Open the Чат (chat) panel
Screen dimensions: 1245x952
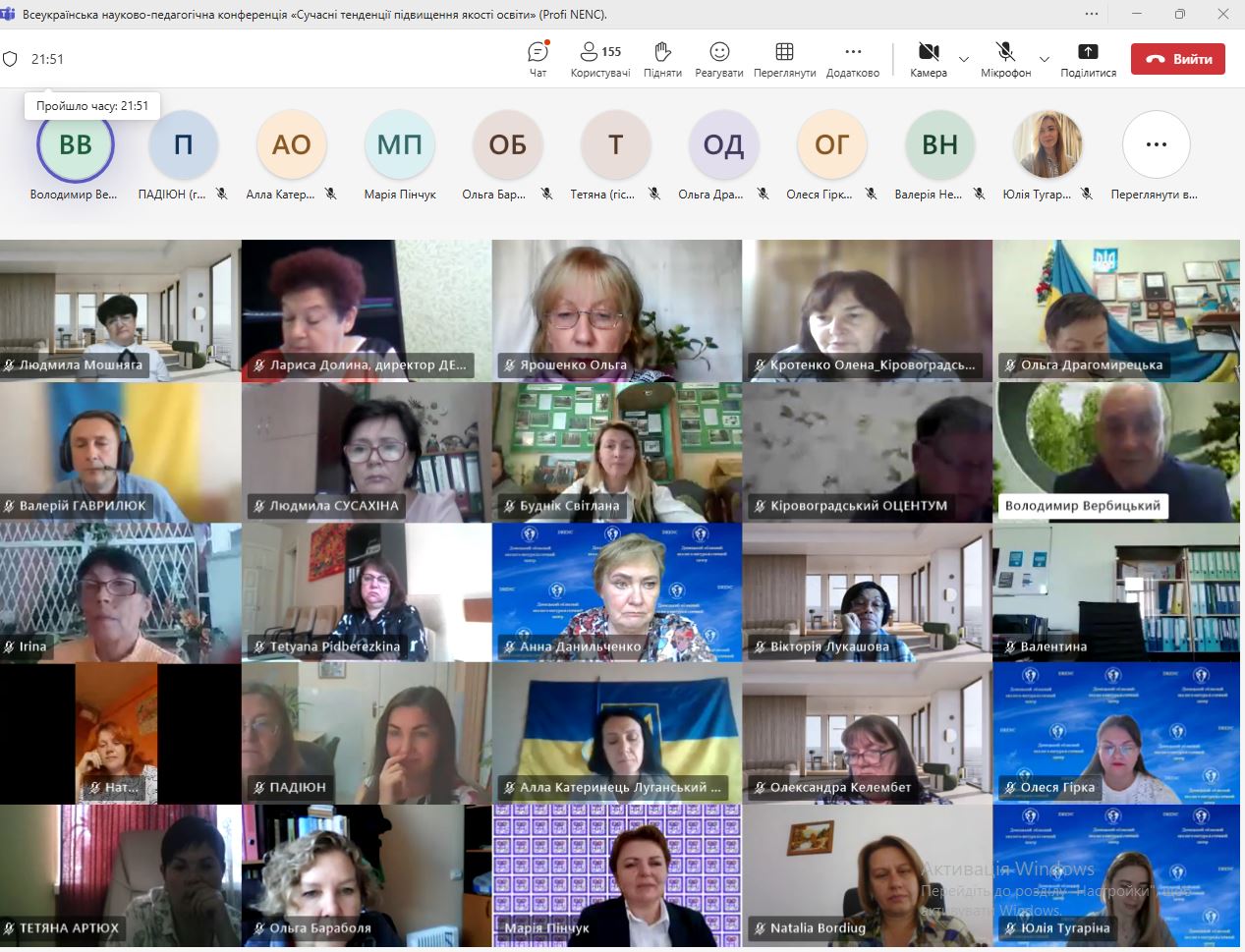coord(538,58)
